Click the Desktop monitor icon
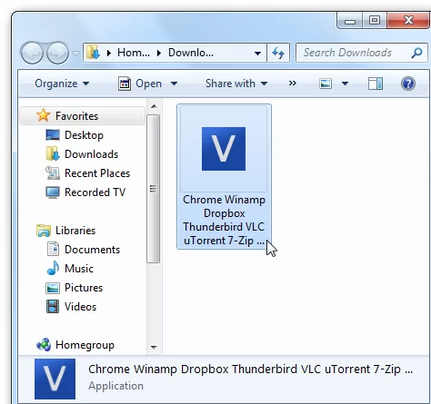The height and width of the screenshot is (404, 431). click(x=53, y=135)
